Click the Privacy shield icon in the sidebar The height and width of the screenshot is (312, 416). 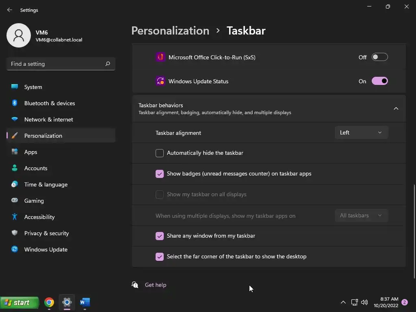tap(15, 233)
